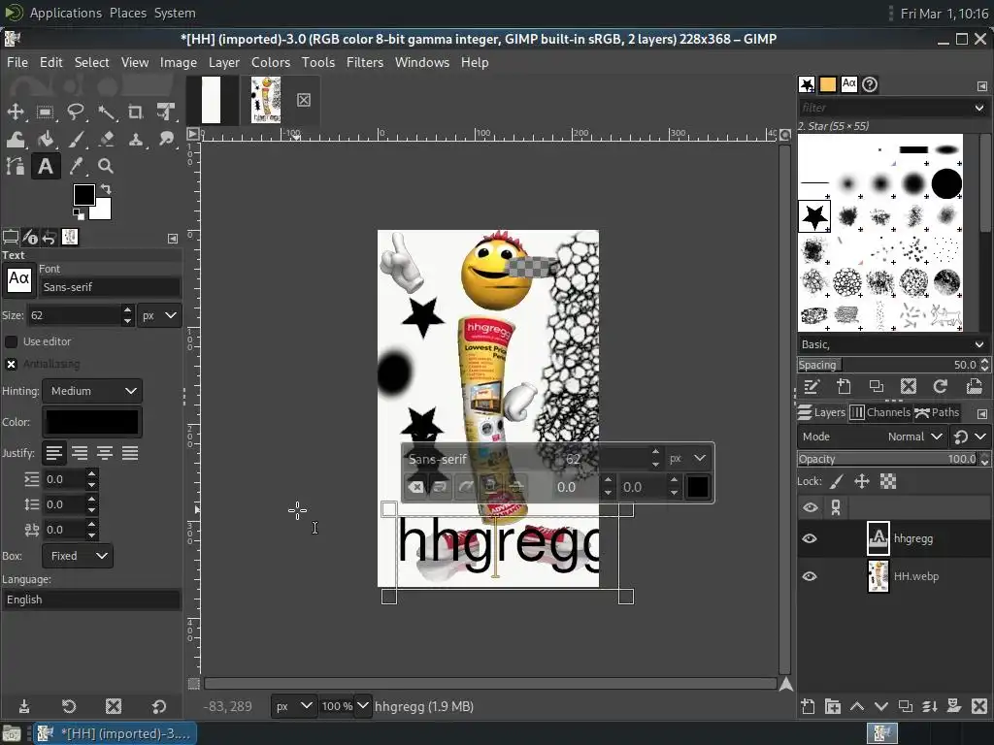This screenshot has height=745, width=994.
Task: Open the 100 % zoom dropdown
Action: pyautogui.click(x=362, y=706)
